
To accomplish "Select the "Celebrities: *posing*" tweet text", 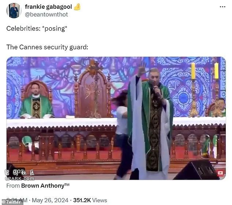I will pos(37,29).
